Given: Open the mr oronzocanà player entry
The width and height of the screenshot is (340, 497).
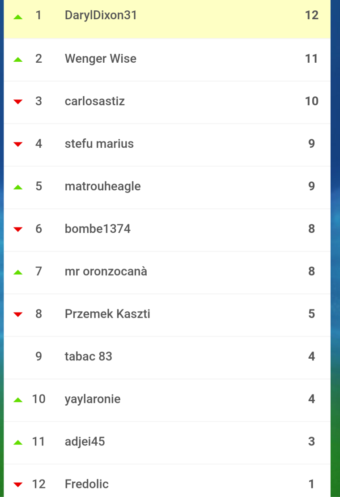Looking at the screenshot, I should click(x=106, y=271).
